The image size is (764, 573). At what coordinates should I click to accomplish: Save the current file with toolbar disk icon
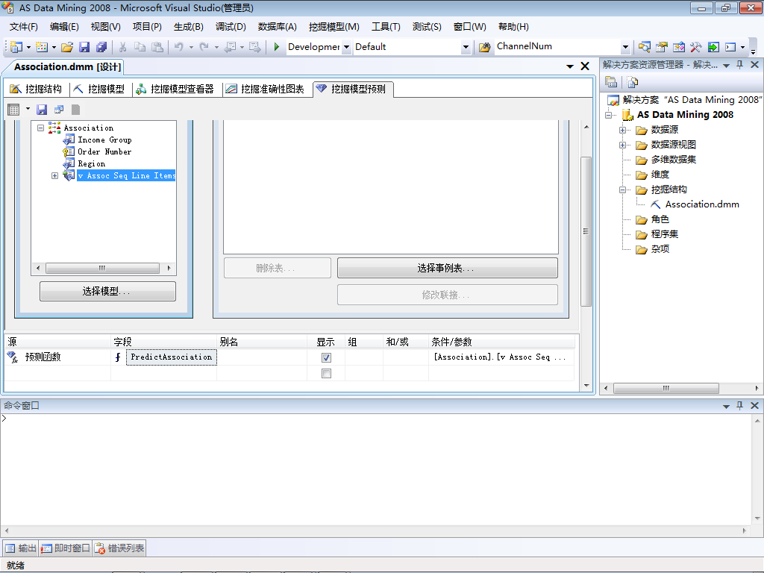tap(84, 47)
